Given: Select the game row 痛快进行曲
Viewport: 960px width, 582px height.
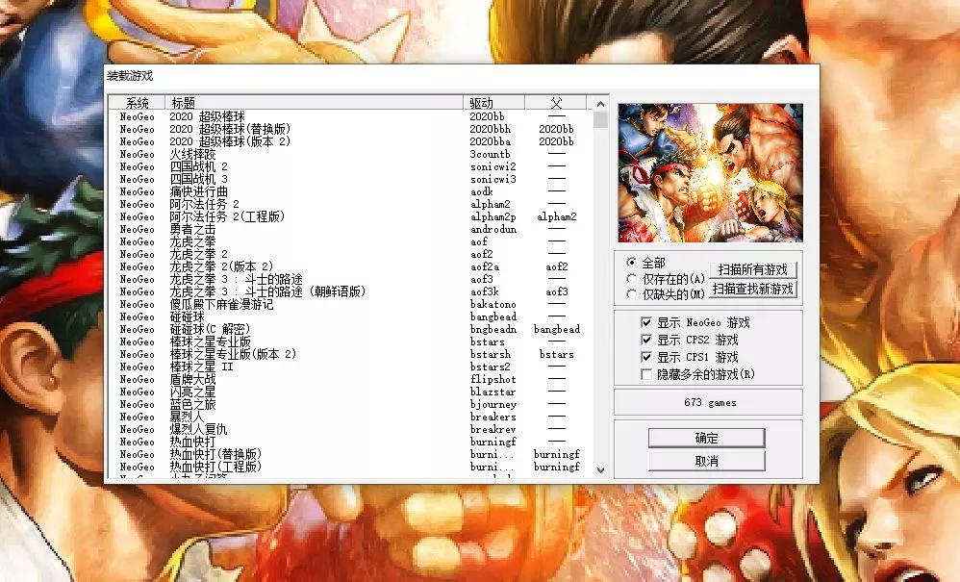Looking at the screenshot, I should tap(351, 191).
